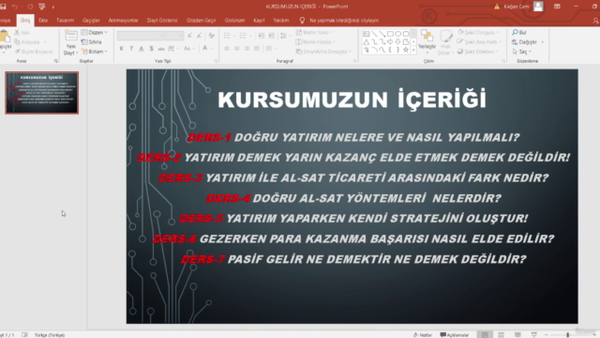Clear all formatting icon
The height and width of the screenshot is (338, 600).
coord(211,36)
